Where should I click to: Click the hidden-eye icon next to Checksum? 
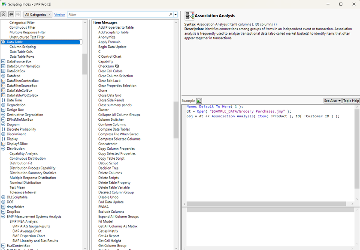click(117, 66)
